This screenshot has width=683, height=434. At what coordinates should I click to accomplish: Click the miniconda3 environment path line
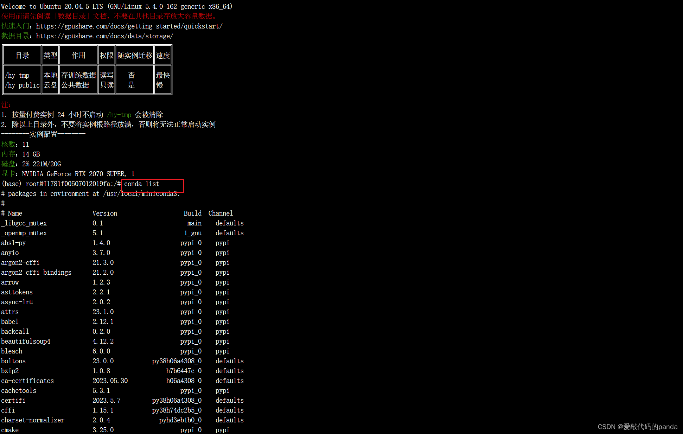[x=90, y=194]
